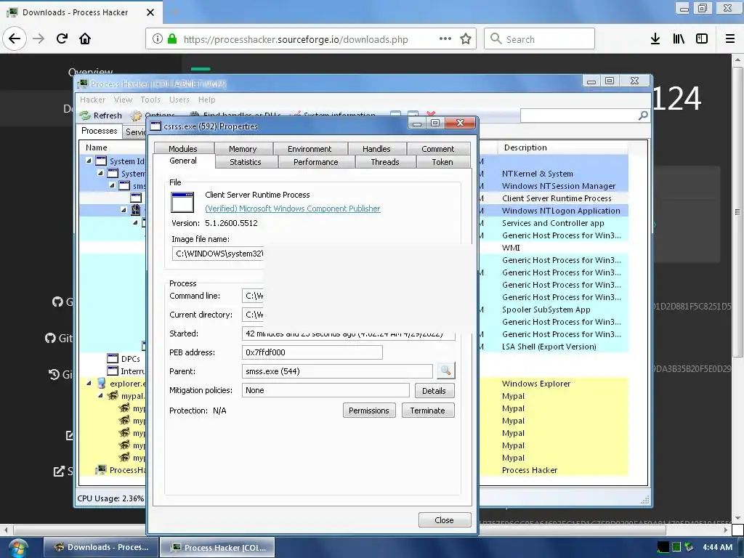Click the green graph tray icon
The image size is (744, 558).
[676, 547]
